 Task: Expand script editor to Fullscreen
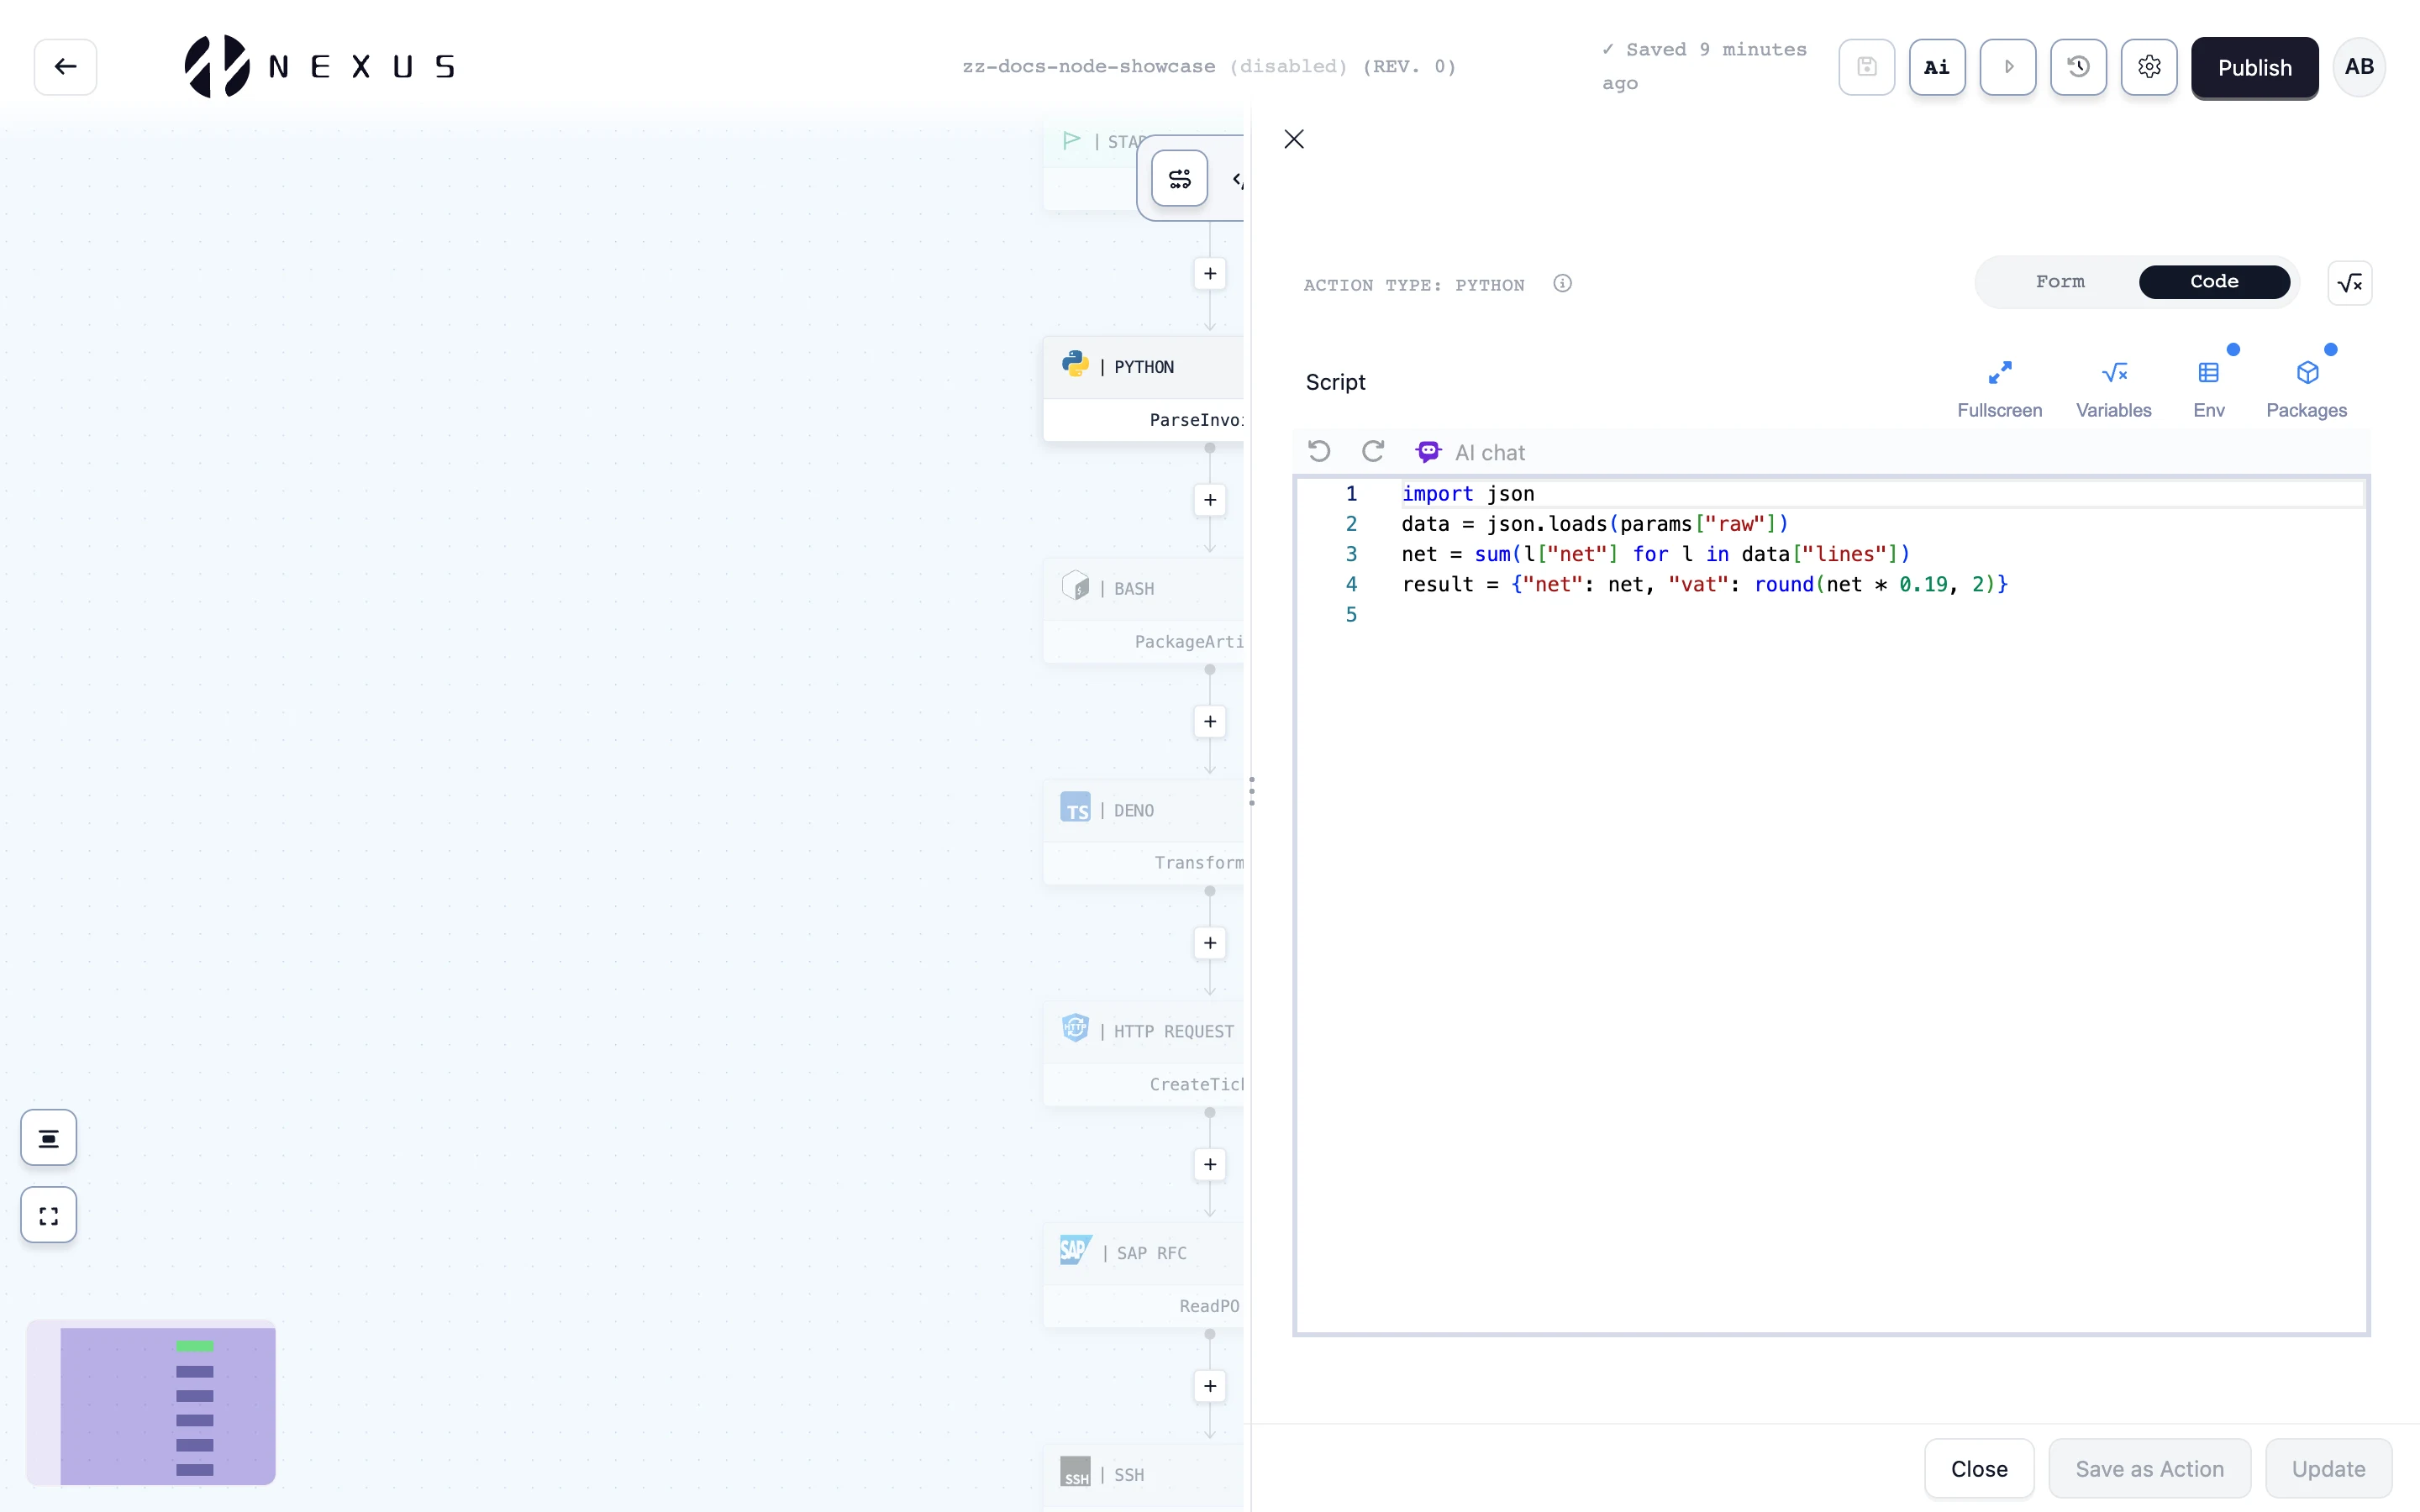tap(1999, 390)
